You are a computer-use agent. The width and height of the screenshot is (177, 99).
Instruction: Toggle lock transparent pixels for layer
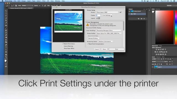(155, 64)
